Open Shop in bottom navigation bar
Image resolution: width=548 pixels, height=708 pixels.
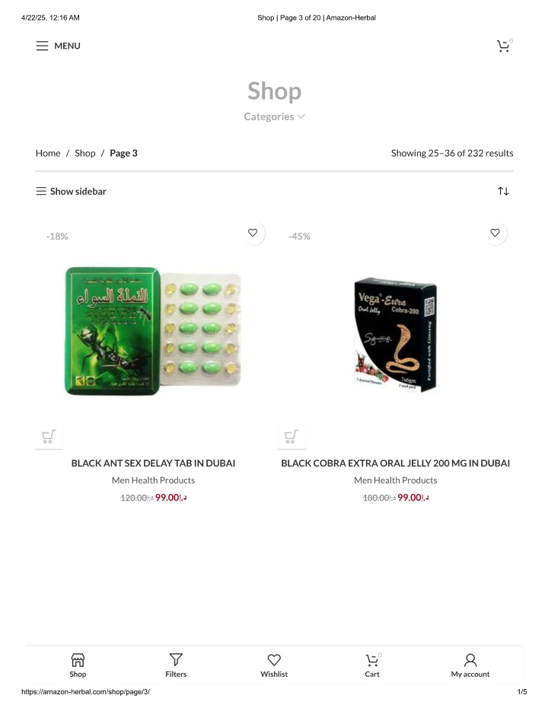(x=78, y=665)
